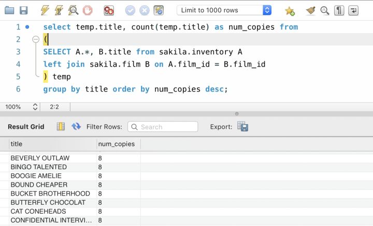Image resolution: width=373 pixels, height=226 pixels.
Task: Stop query execution with red hand icon
Action: (88, 10)
